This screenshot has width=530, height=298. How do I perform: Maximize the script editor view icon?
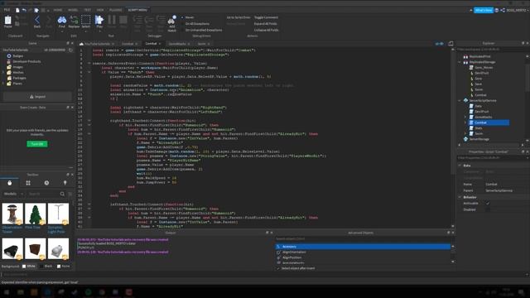coord(450,44)
